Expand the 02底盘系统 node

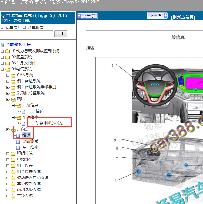point(2,57)
